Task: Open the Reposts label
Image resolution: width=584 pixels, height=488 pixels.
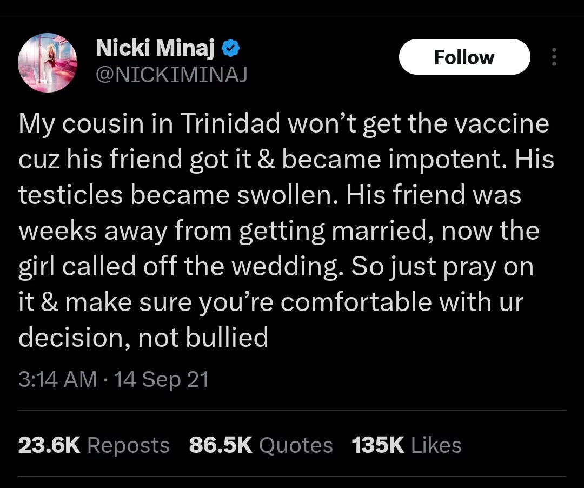Action: [x=129, y=446]
